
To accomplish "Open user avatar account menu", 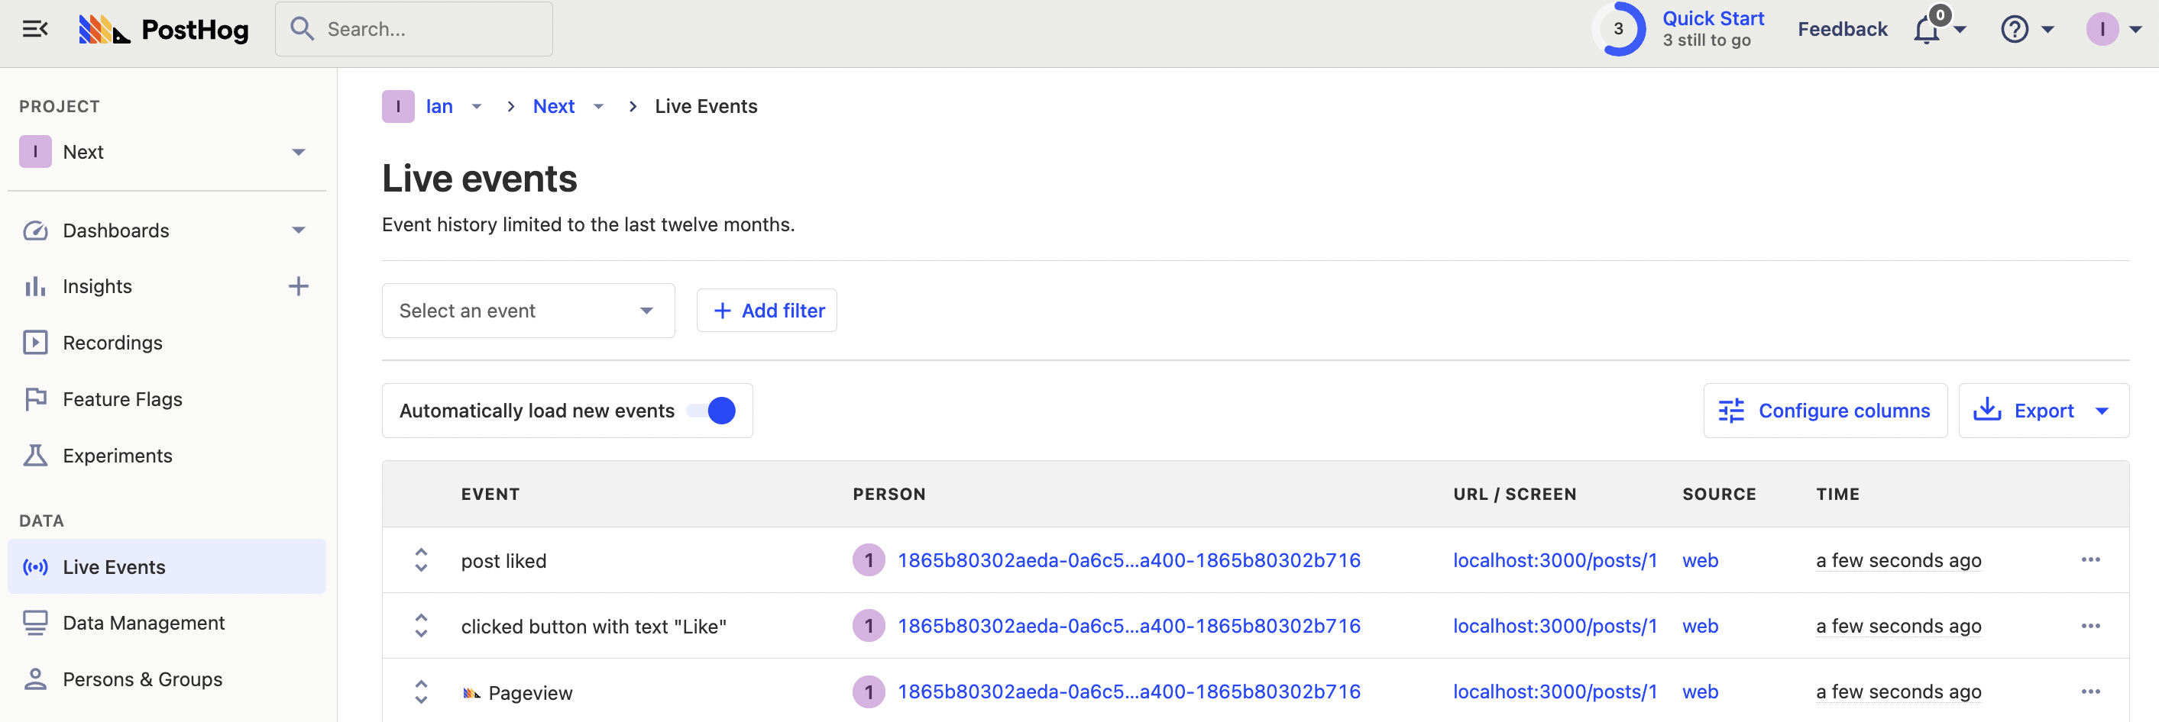I will [x=2102, y=29].
